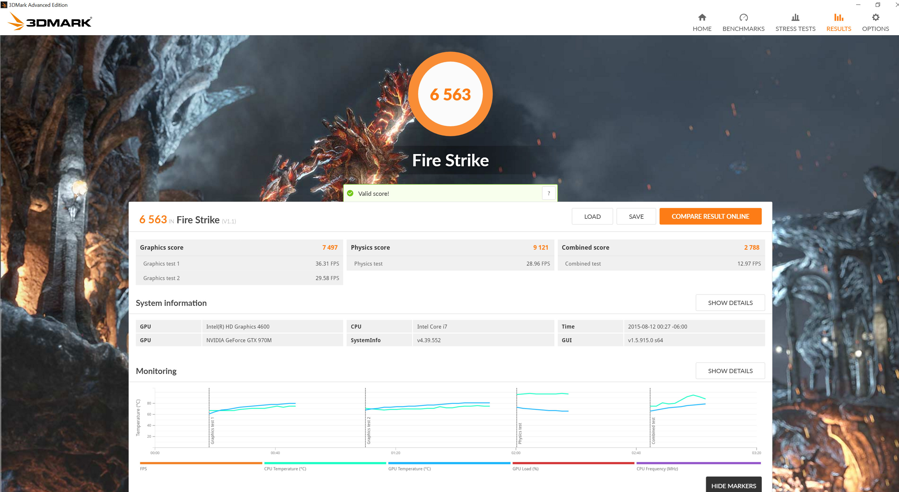Image resolution: width=899 pixels, height=492 pixels.
Task: Open the OPTIONS tab
Action: click(x=875, y=23)
